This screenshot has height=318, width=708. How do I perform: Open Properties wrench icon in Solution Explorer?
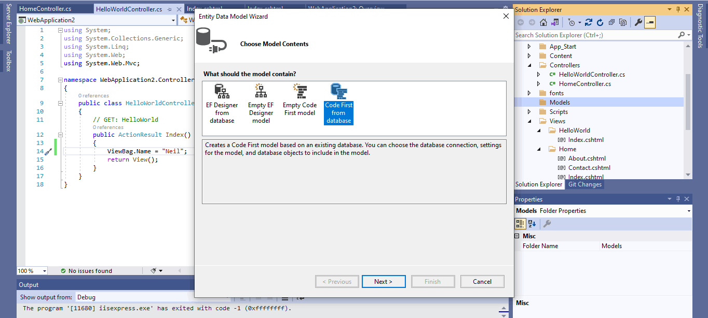[x=638, y=23]
